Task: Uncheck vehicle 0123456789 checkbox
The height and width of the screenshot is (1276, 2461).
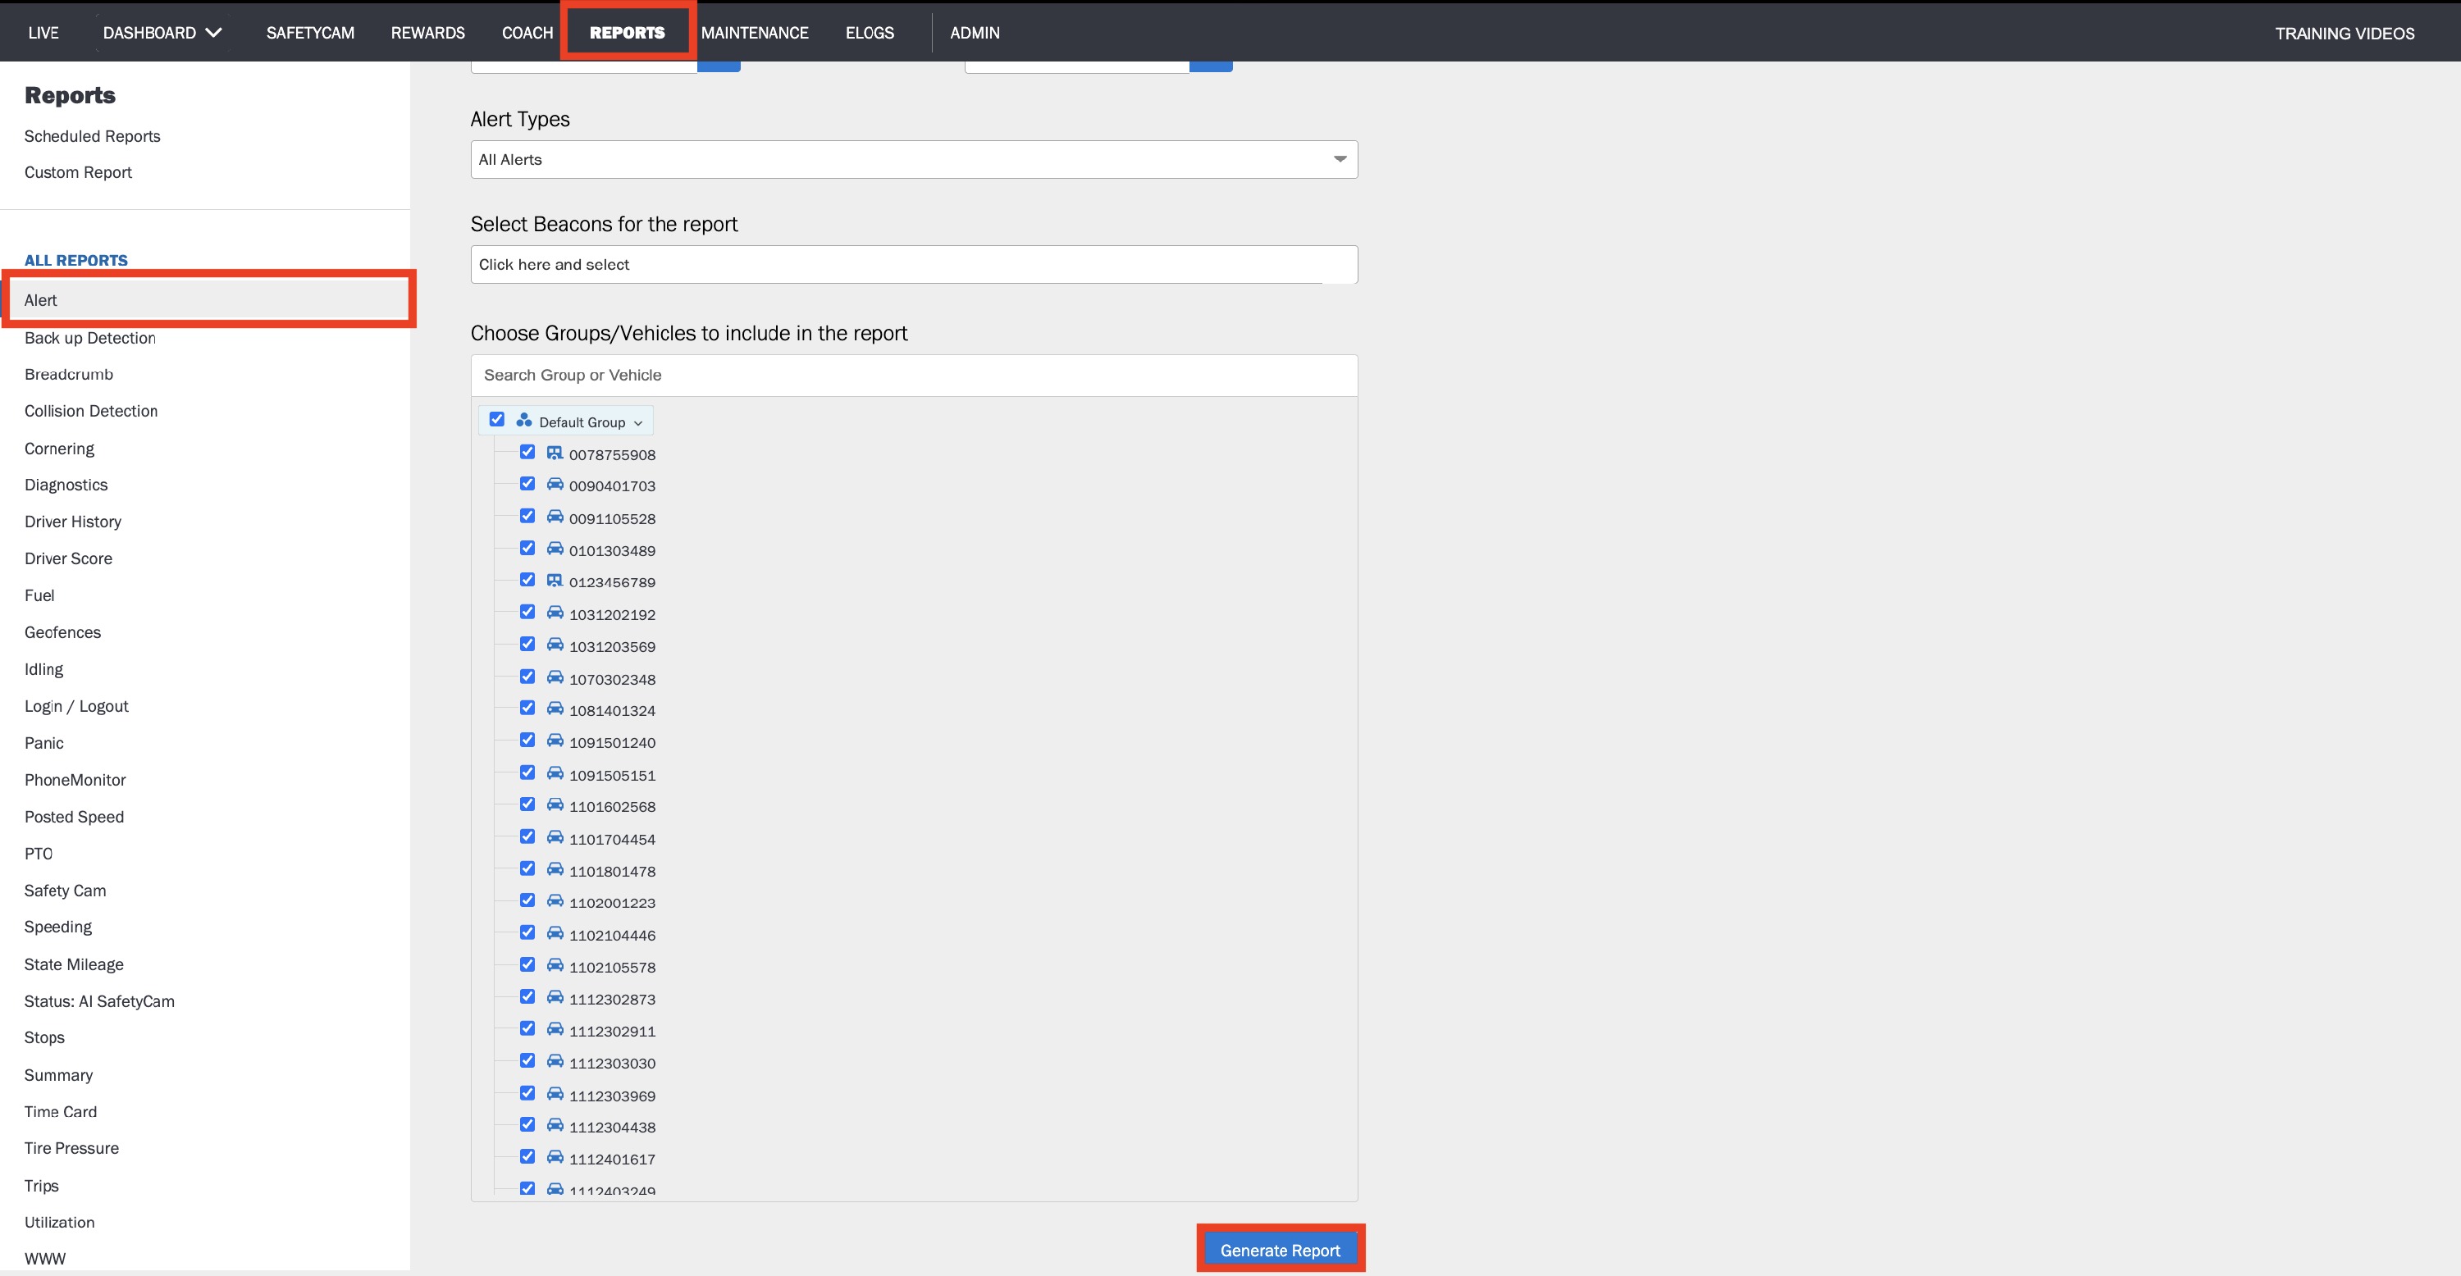Action: [527, 580]
